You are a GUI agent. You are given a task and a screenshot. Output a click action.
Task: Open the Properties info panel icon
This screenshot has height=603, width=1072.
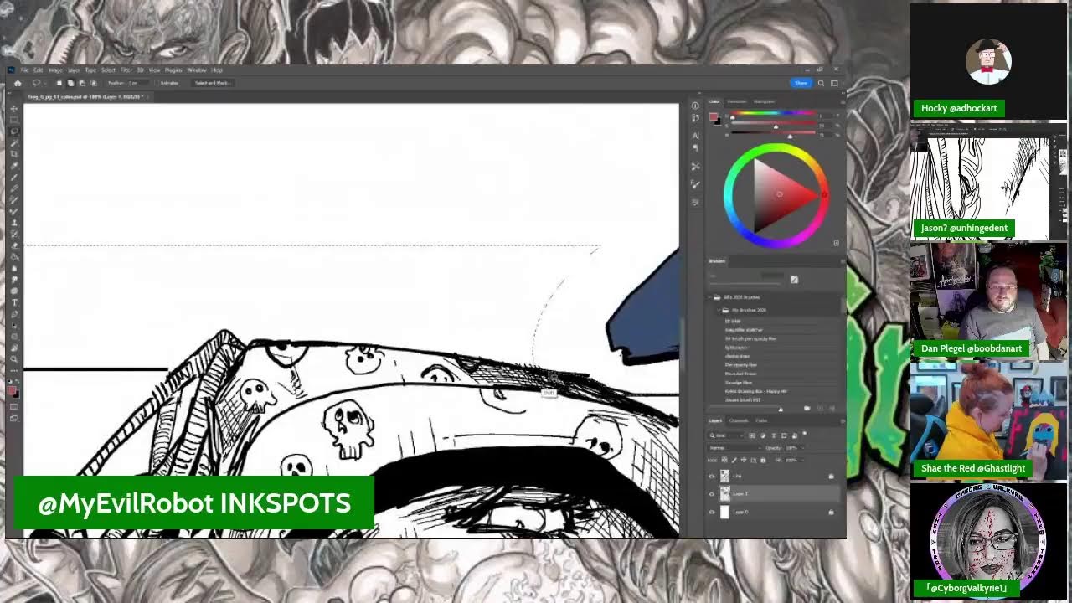[695, 106]
